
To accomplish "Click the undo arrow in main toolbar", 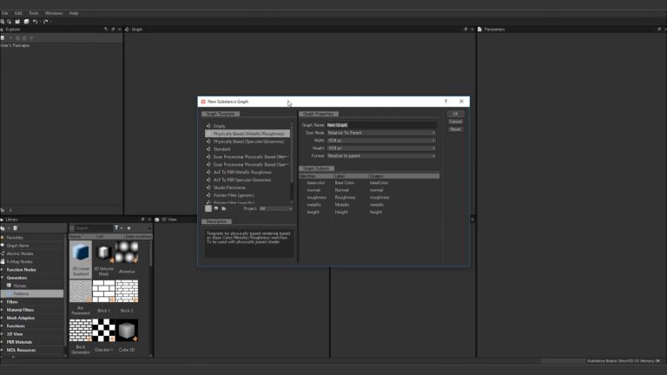I will click(x=34, y=22).
